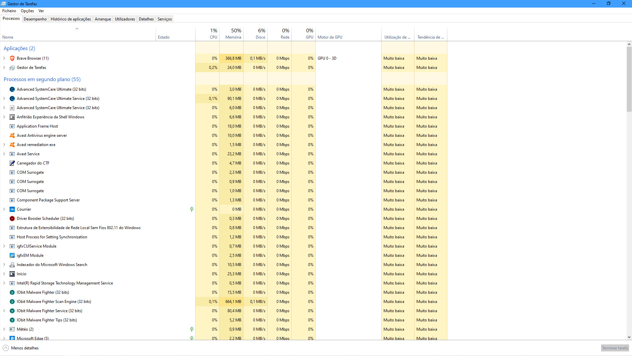Click the Avast remediation exe icon

(12, 145)
